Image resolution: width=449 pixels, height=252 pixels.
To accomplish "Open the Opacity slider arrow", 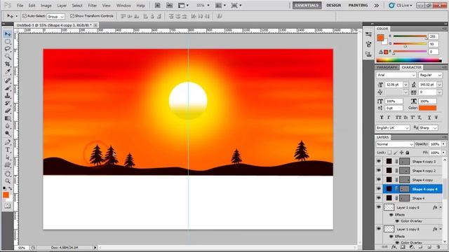I will tap(444, 144).
